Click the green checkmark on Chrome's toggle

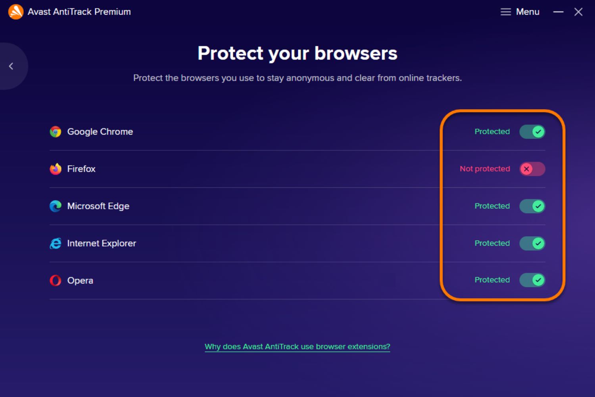coord(537,131)
